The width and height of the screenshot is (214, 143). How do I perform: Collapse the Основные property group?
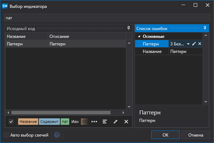(x=139, y=36)
